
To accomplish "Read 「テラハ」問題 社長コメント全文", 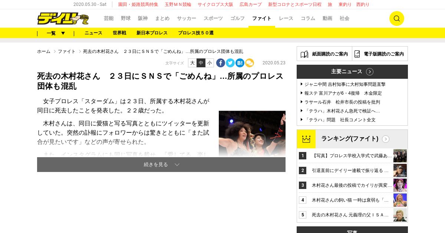I will point(340,120).
